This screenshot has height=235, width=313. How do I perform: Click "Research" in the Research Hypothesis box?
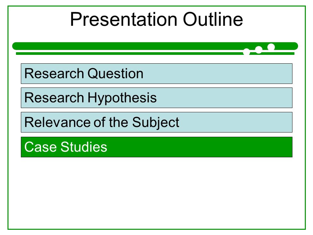[x=54, y=98]
